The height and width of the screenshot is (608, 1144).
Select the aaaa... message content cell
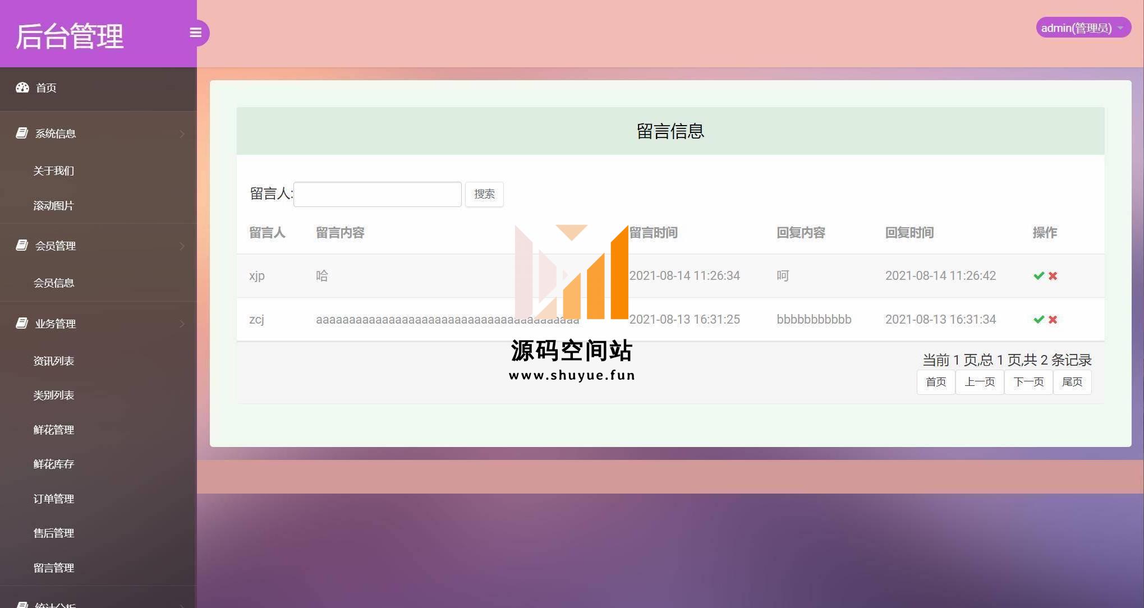pos(448,320)
